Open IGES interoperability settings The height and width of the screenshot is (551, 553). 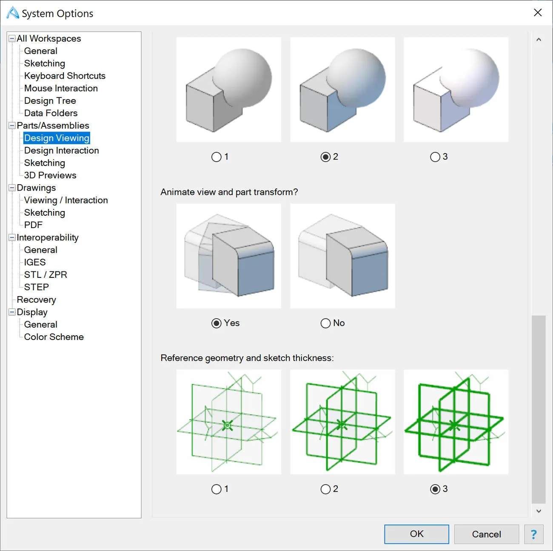pos(35,263)
